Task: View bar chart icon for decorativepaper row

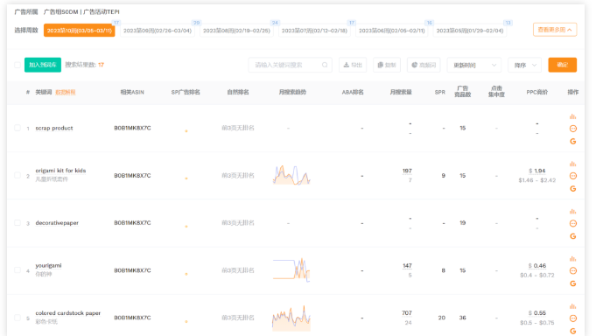Action: (x=573, y=212)
